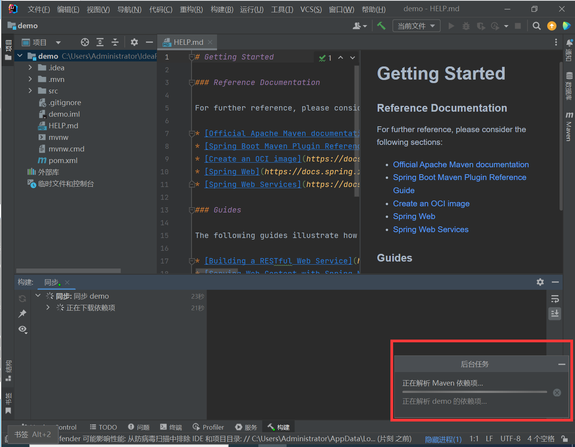Cancel the Maven dependency resolving task
Screen dimensions: 575x447
coord(557,393)
